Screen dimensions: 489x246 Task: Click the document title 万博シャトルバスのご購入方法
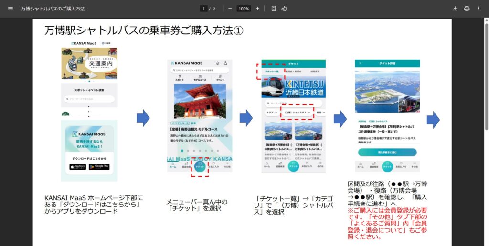(x=53, y=9)
